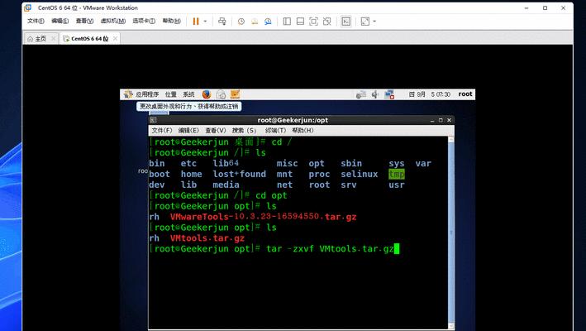The height and width of the screenshot is (331, 586).
Task: Open terminal 查看(V) menu
Action: tap(216, 130)
